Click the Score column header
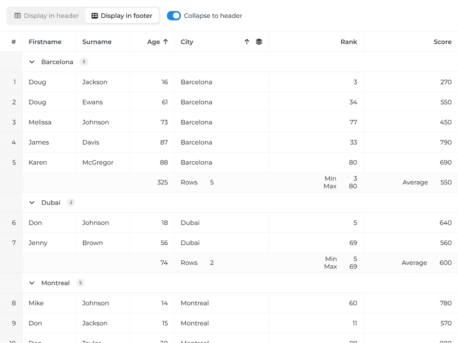Screen dimensions: 458x343 pyautogui.click(x=442, y=42)
